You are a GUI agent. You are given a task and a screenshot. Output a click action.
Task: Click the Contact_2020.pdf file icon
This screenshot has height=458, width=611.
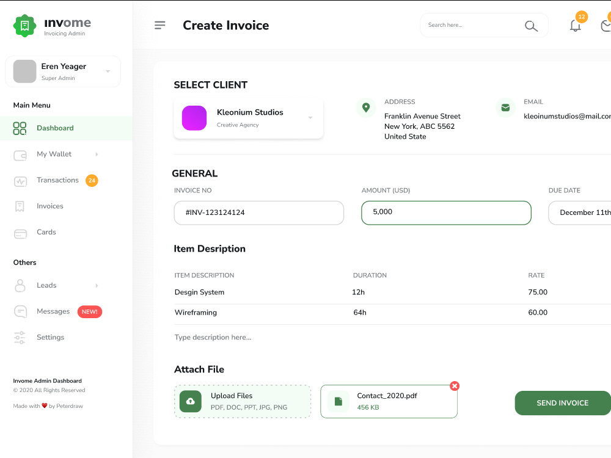[338, 402]
